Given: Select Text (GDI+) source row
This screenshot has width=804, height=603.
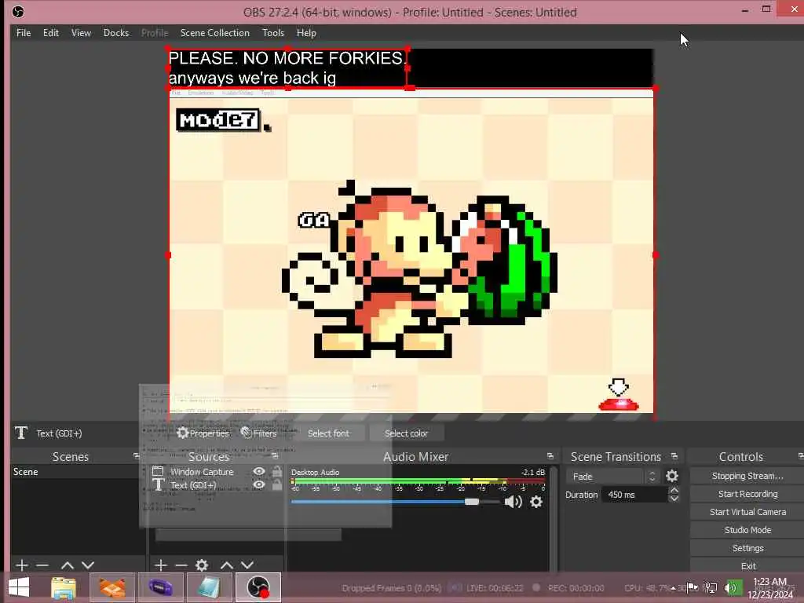Looking at the screenshot, I should (x=217, y=484).
